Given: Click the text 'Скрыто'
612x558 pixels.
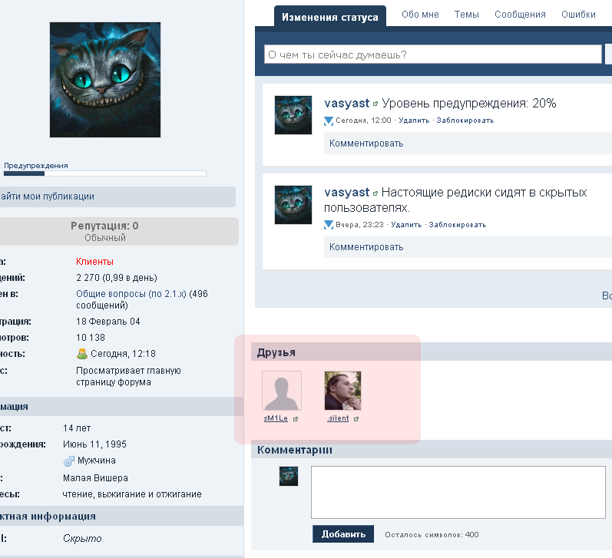Looking at the screenshot, I should coord(82,539).
